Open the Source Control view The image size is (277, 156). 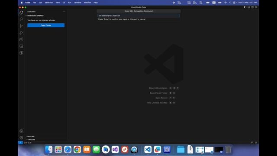[21, 26]
